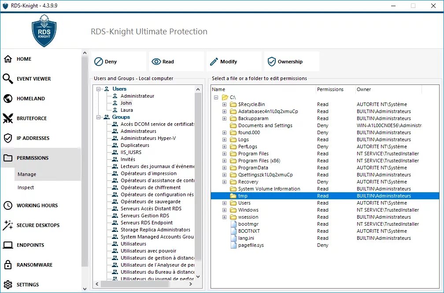Apply the Modify permission button
The height and width of the screenshot is (293, 444).
234,62
